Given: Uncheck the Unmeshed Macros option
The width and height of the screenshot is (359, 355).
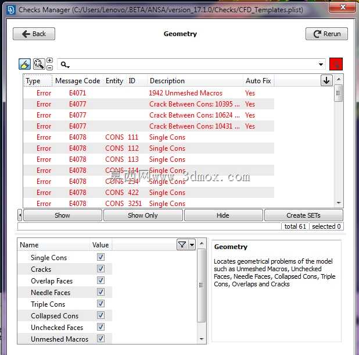Looking at the screenshot, I should (x=100, y=339).
